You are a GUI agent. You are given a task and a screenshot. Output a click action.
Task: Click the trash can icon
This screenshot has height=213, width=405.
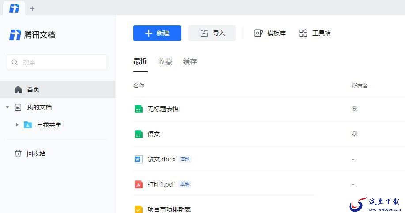[18, 153]
